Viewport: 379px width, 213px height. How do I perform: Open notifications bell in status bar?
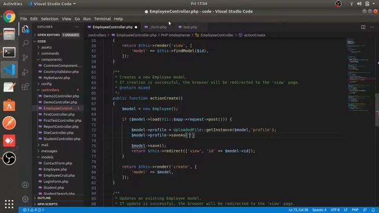click(x=373, y=210)
